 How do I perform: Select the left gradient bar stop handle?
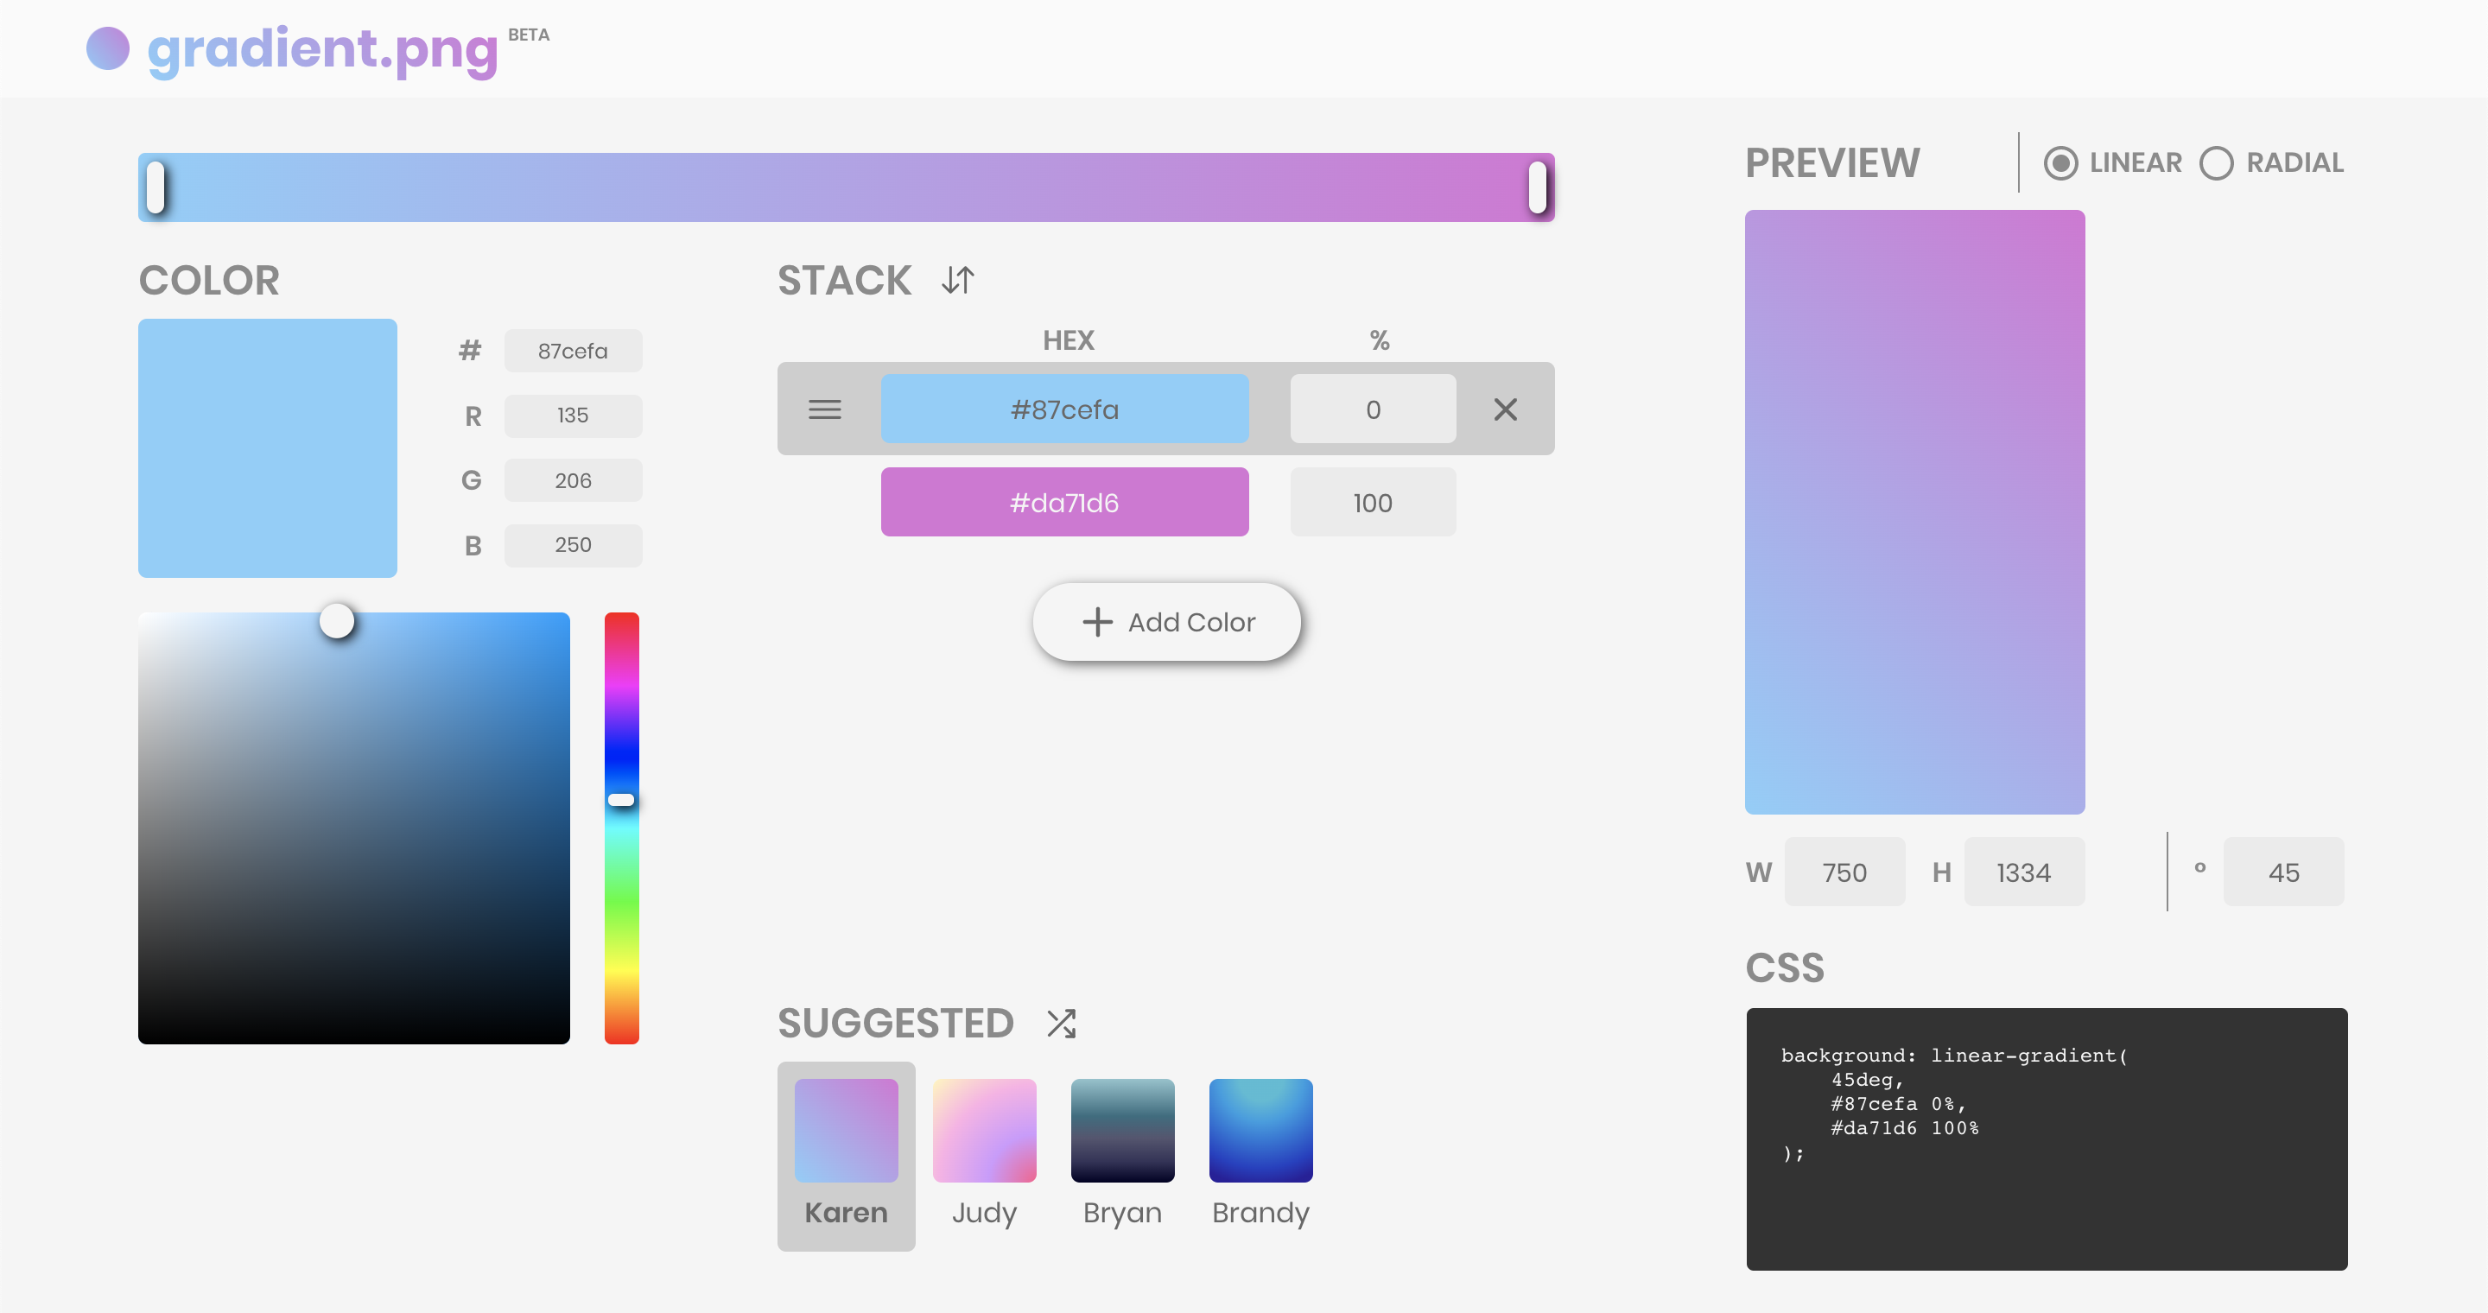pos(155,187)
